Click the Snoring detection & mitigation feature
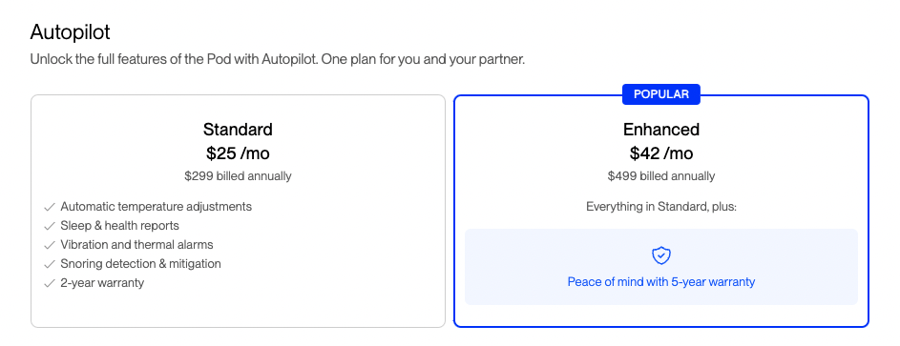This screenshot has height=346, width=900. tap(140, 264)
